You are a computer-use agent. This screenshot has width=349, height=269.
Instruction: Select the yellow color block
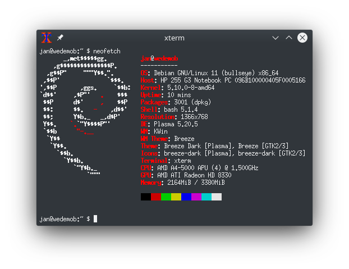[x=176, y=197]
